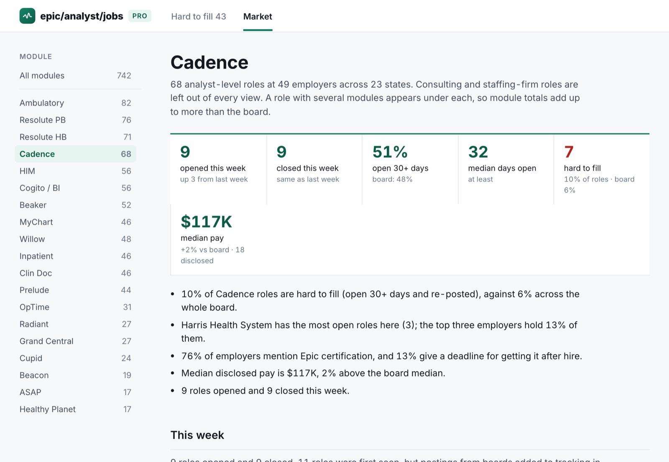Open the Beaker module

tap(75, 205)
